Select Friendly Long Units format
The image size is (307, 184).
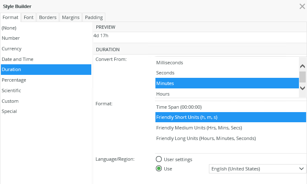tap(206, 138)
